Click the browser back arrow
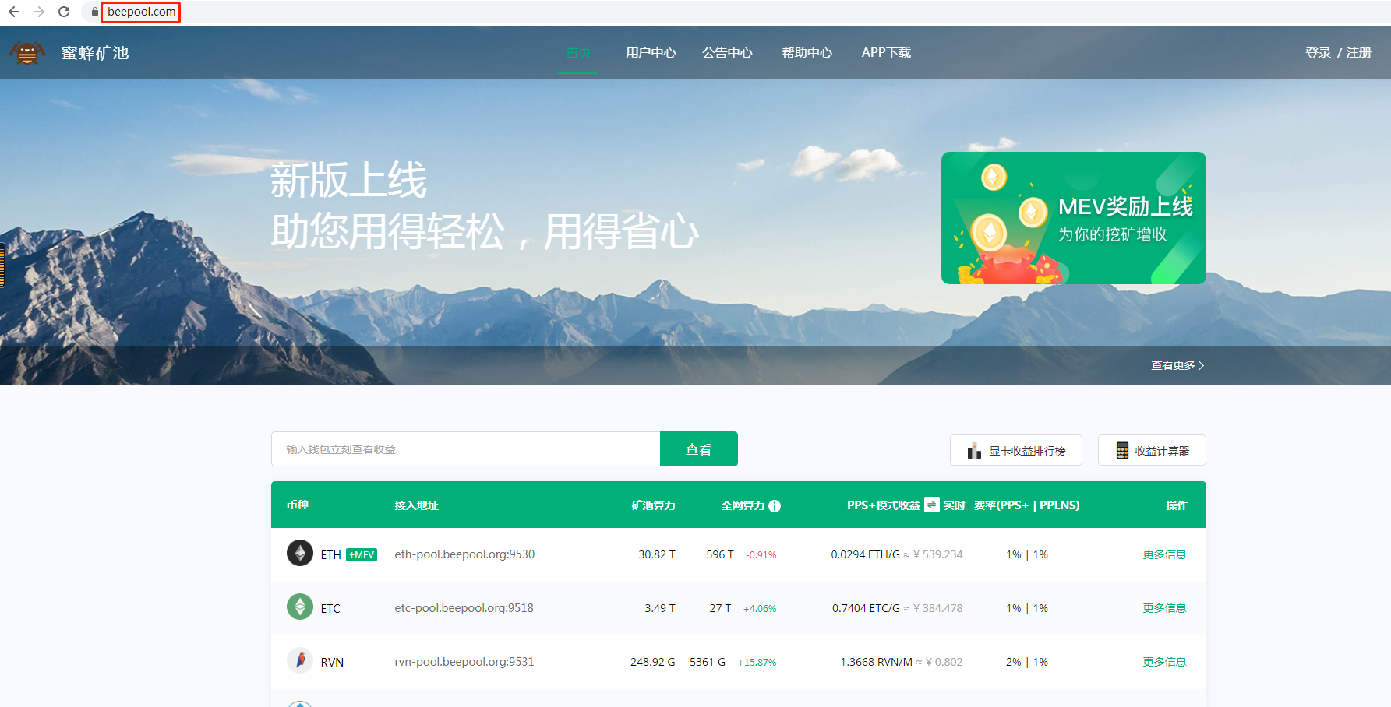 [x=13, y=12]
